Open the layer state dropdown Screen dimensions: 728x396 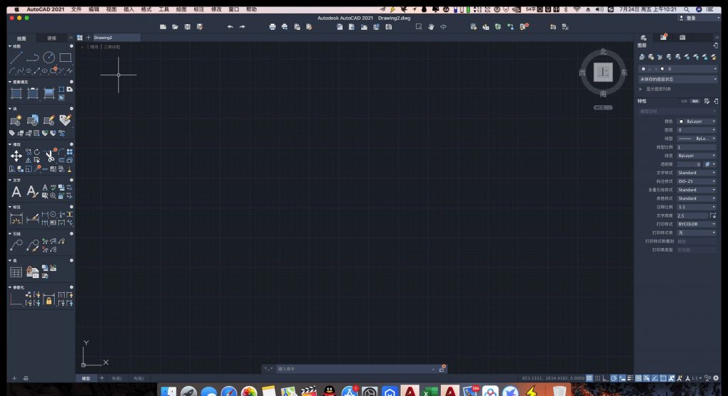tap(678, 80)
